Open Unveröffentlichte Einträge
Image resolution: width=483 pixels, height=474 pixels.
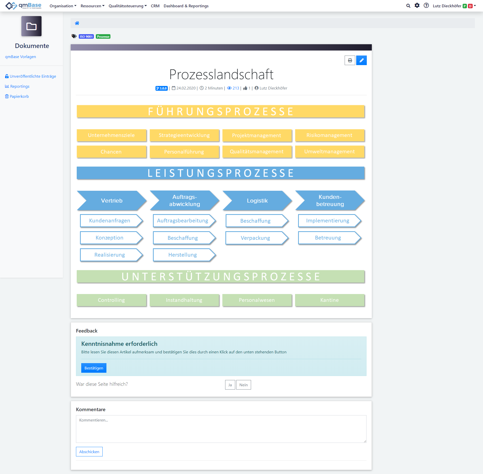click(30, 76)
